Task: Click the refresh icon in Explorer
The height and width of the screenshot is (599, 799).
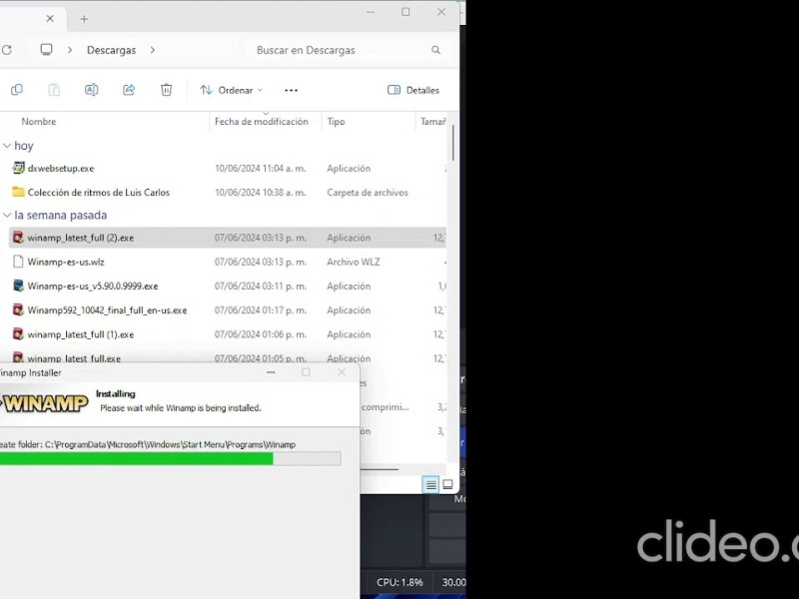Action: [7, 50]
